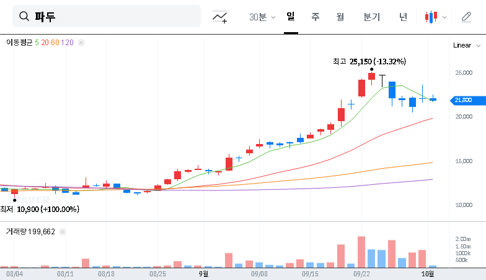
Task: Open the Linear scale dropdown
Action: point(466,45)
